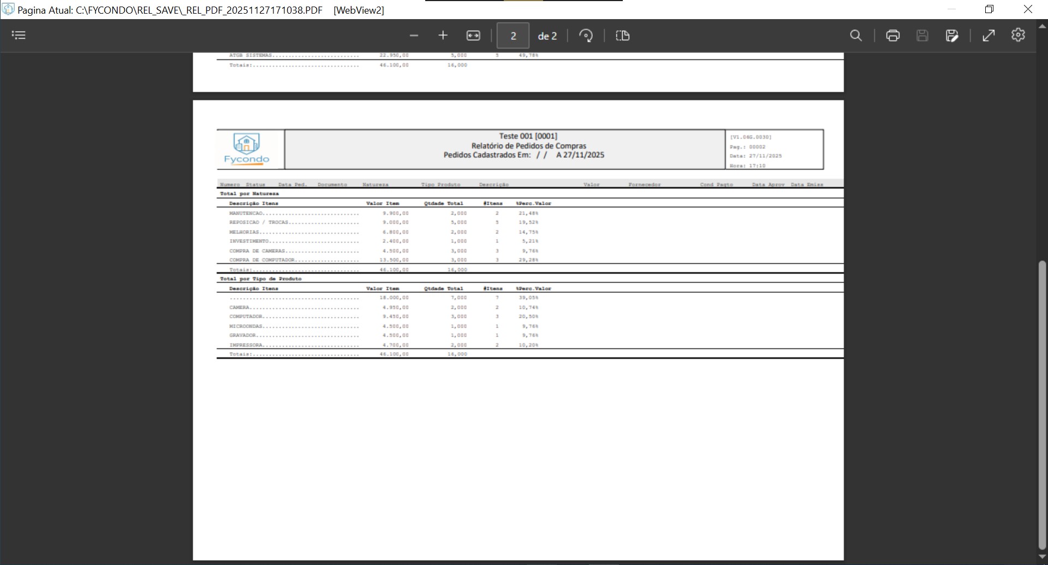
Task: Click the vertical scrollbar thumb
Action: point(1042,404)
